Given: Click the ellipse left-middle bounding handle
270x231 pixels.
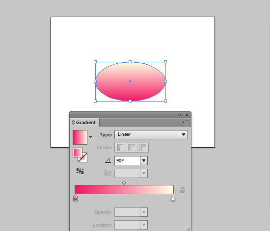Looking at the screenshot, I should [95, 81].
